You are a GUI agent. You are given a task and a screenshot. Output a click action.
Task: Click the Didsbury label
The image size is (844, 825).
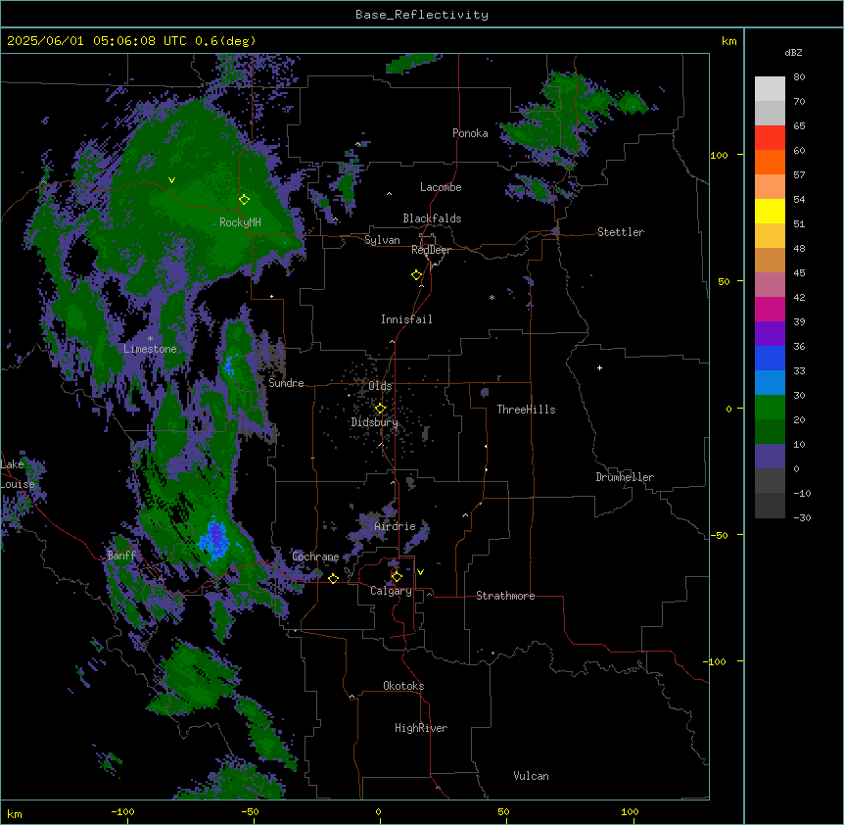[375, 422]
